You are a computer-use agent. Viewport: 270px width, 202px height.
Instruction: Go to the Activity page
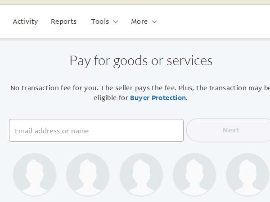pyautogui.click(x=25, y=22)
